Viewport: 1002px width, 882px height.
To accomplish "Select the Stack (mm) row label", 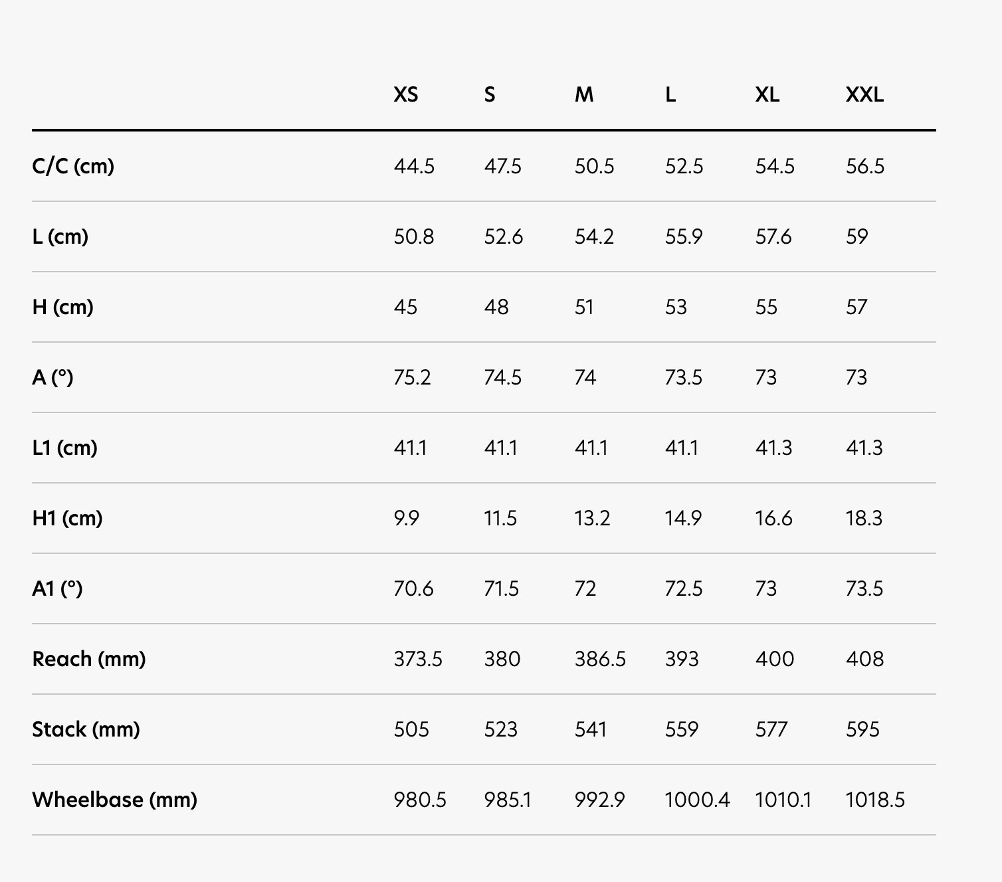I will (86, 729).
